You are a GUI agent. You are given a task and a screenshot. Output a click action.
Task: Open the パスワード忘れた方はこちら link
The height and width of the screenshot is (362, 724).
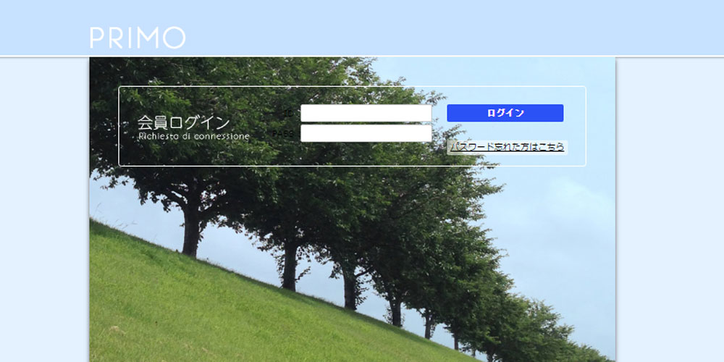(507, 147)
